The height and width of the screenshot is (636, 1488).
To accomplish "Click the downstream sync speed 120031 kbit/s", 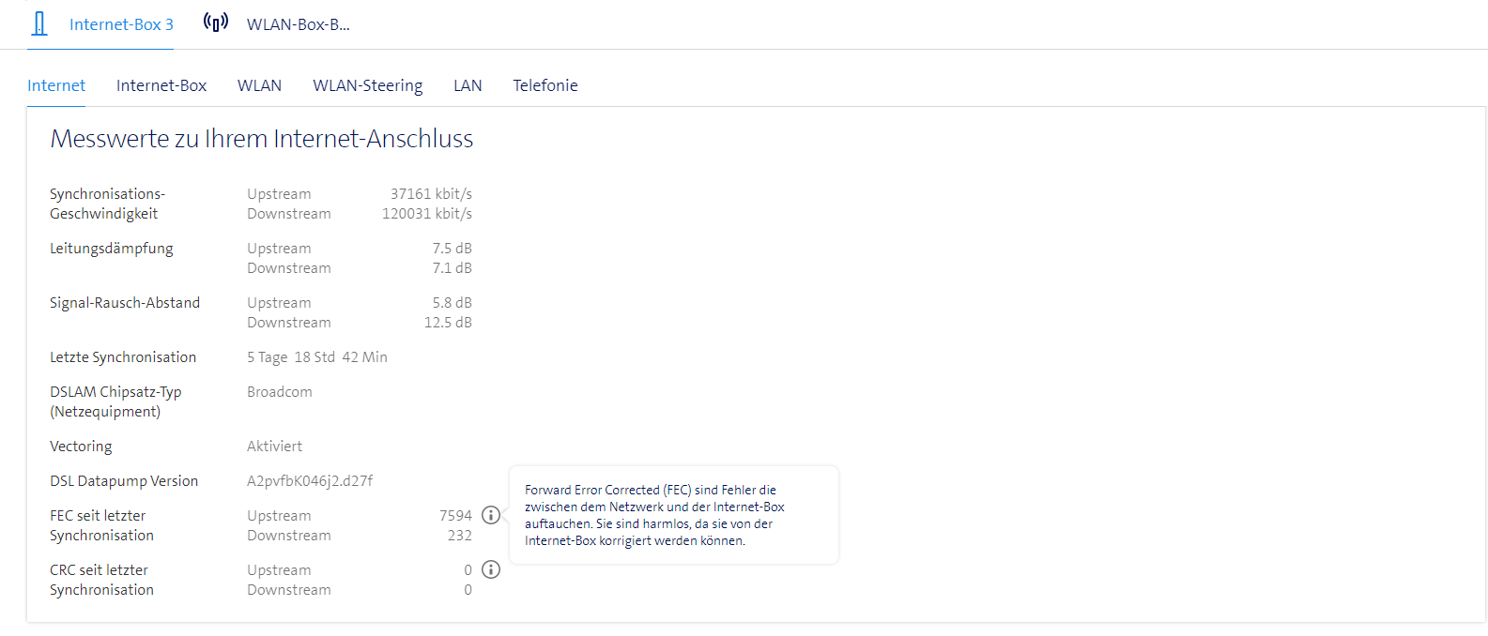I will [x=427, y=214].
